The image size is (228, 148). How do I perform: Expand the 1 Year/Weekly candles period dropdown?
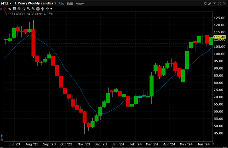tap(35, 3)
